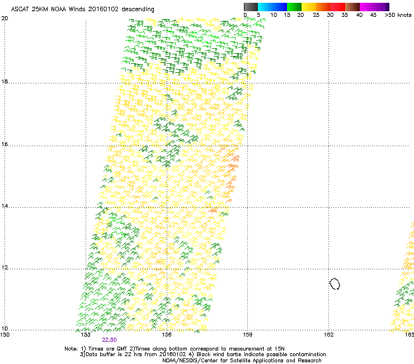Click the title text 'ASCAT 25KM NOAA Winds'

click(x=48, y=9)
